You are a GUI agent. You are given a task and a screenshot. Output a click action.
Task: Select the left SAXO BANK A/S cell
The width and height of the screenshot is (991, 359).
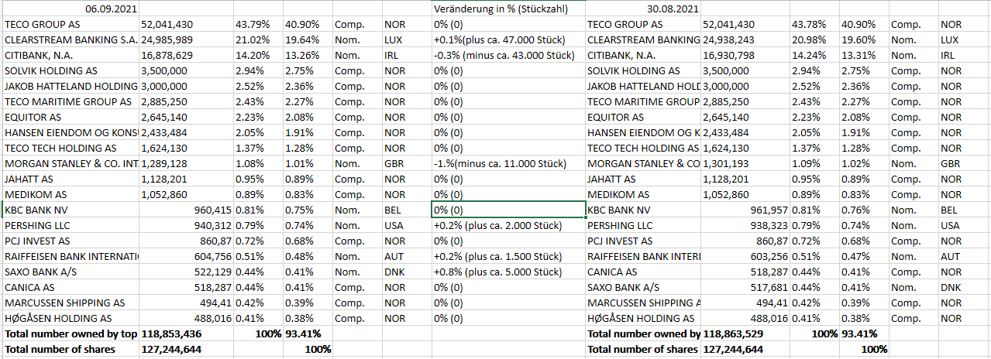pos(71,272)
